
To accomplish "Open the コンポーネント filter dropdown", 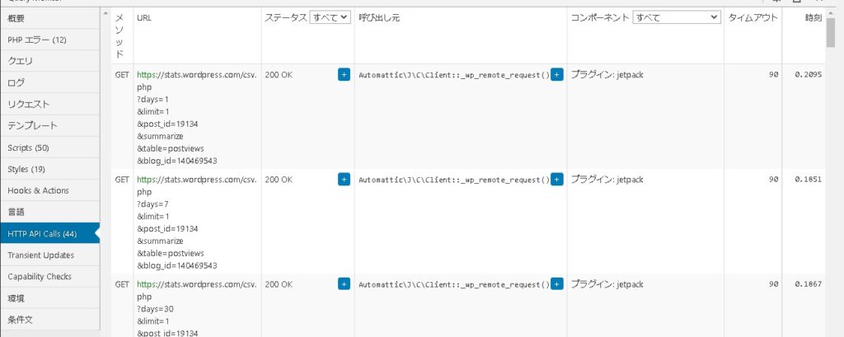I will [x=676, y=16].
